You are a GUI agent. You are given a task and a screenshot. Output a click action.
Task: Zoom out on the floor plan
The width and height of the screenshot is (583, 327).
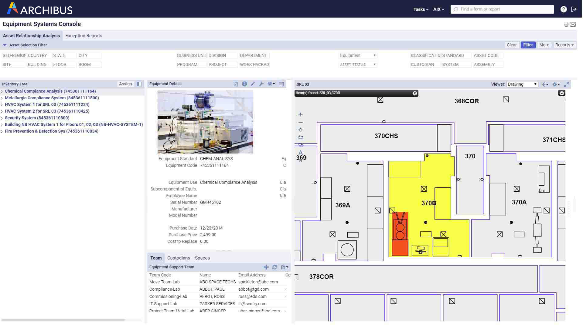pyautogui.click(x=300, y=122)
